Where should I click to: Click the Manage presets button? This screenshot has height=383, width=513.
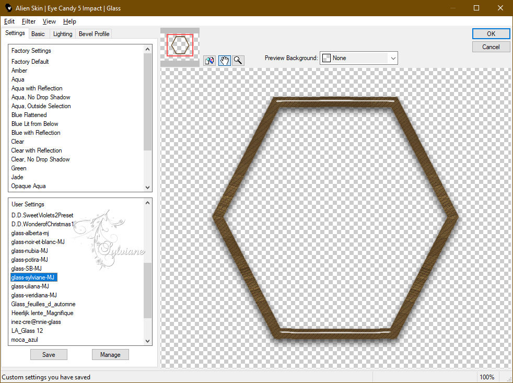[110, 354]
